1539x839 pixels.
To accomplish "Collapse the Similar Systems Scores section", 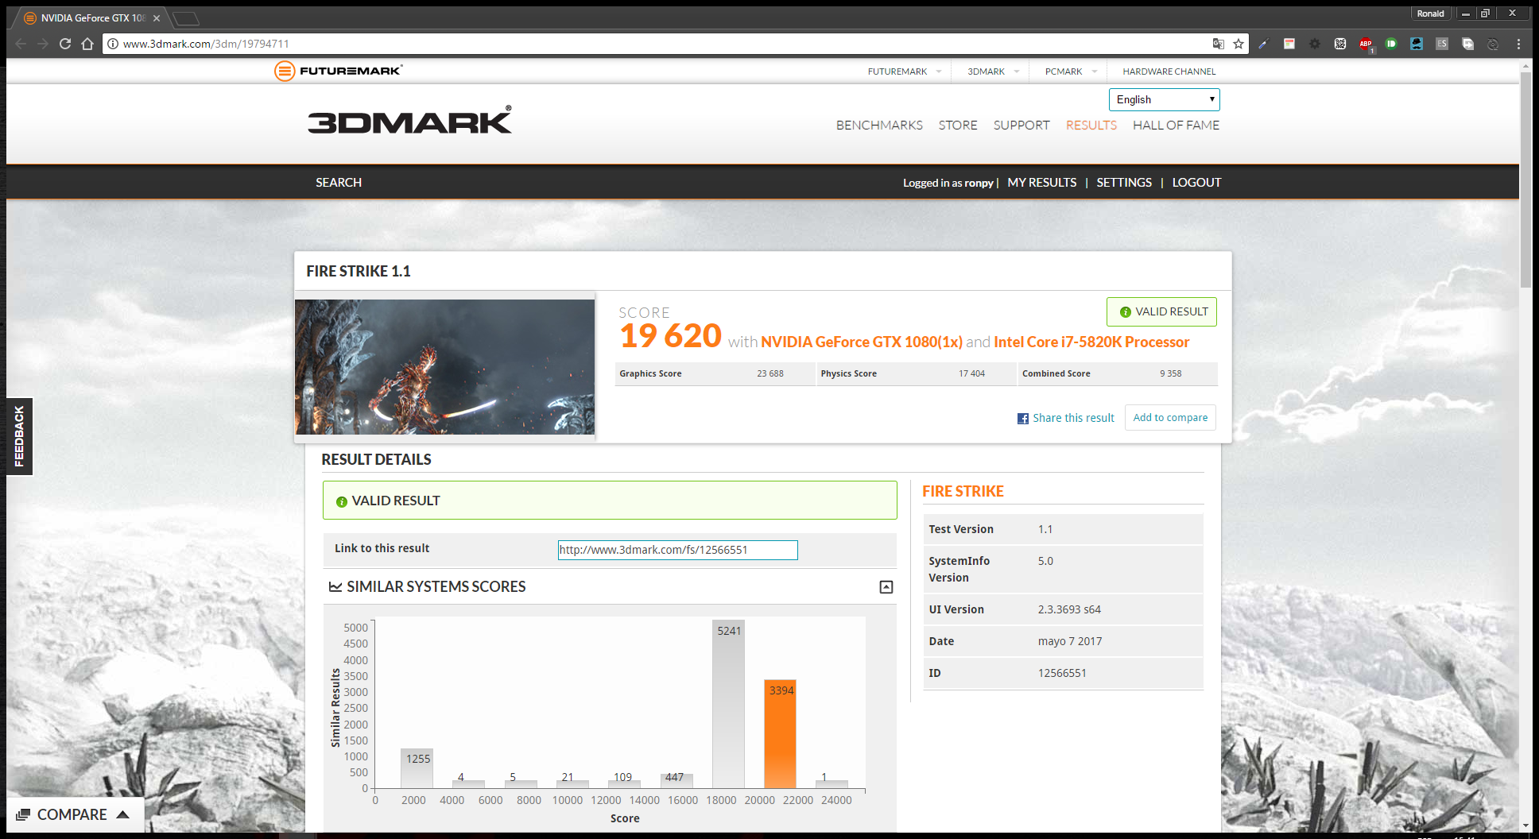I will [x=886, y=587].
